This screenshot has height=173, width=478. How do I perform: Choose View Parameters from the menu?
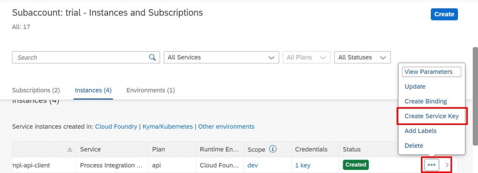(432, 72)
